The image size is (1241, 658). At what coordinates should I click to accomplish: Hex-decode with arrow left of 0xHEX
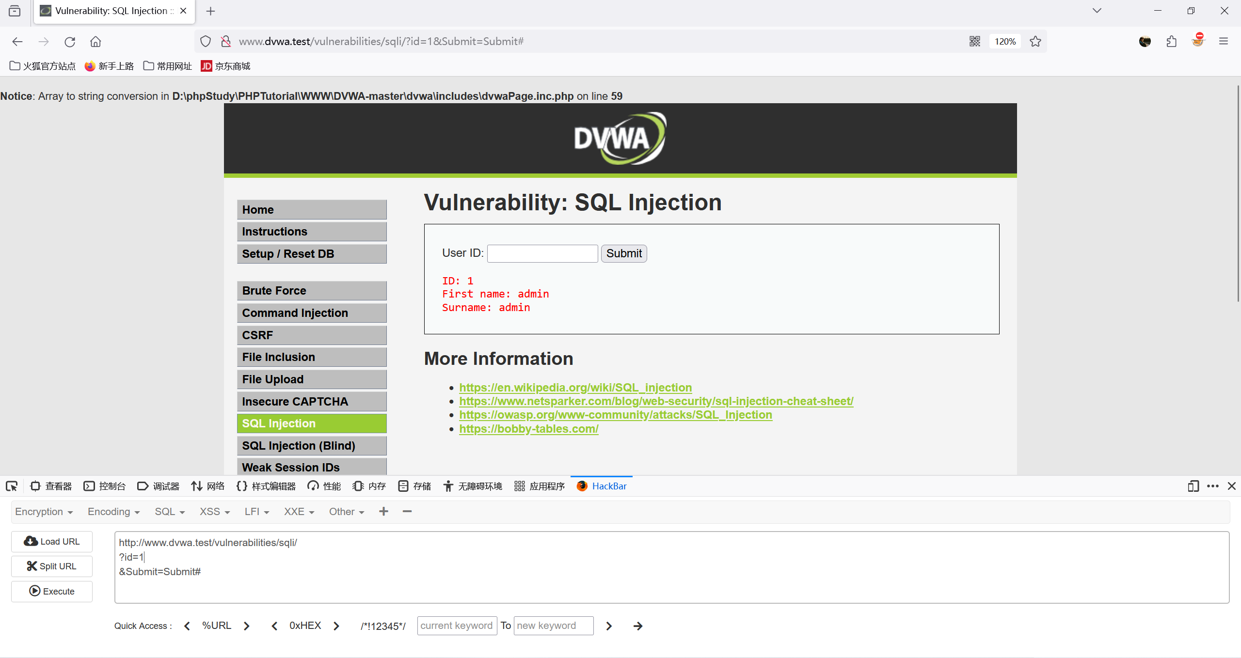pyautogui.click(x=274, y=626)
